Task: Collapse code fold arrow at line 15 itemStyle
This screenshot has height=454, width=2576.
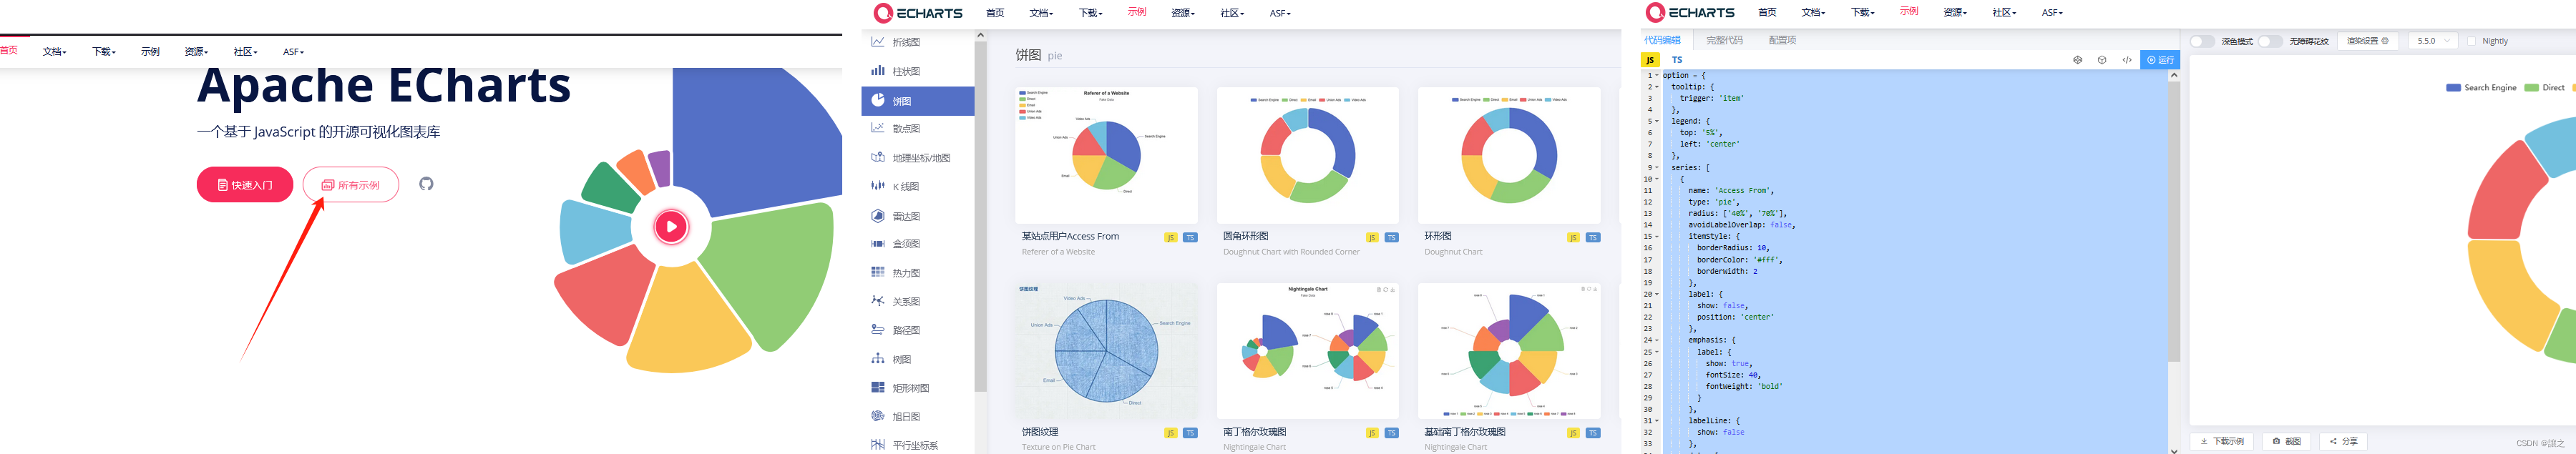Action: pyautogui.click(x=1657, y=237)
